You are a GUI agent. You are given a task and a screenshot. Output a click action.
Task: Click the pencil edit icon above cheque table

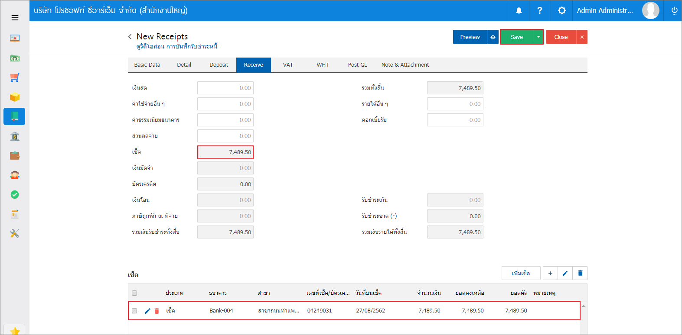pos(565,273)
